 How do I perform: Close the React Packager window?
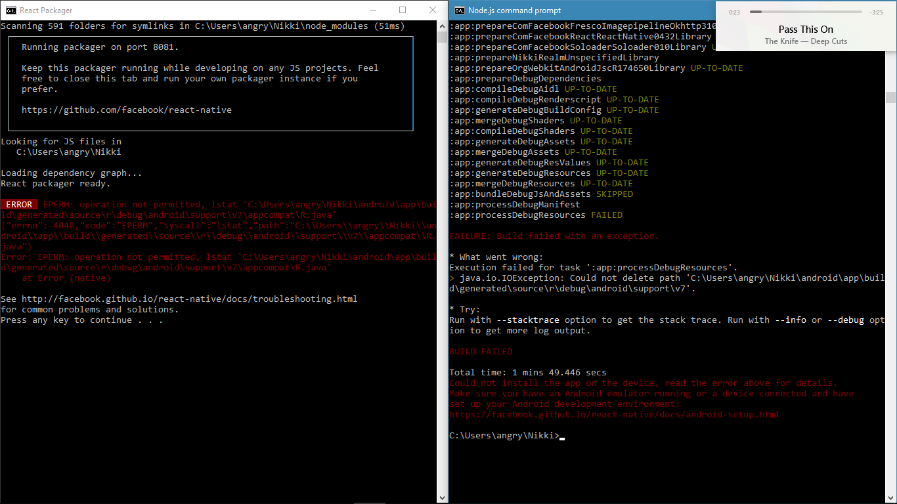click(x=433, y=10)
